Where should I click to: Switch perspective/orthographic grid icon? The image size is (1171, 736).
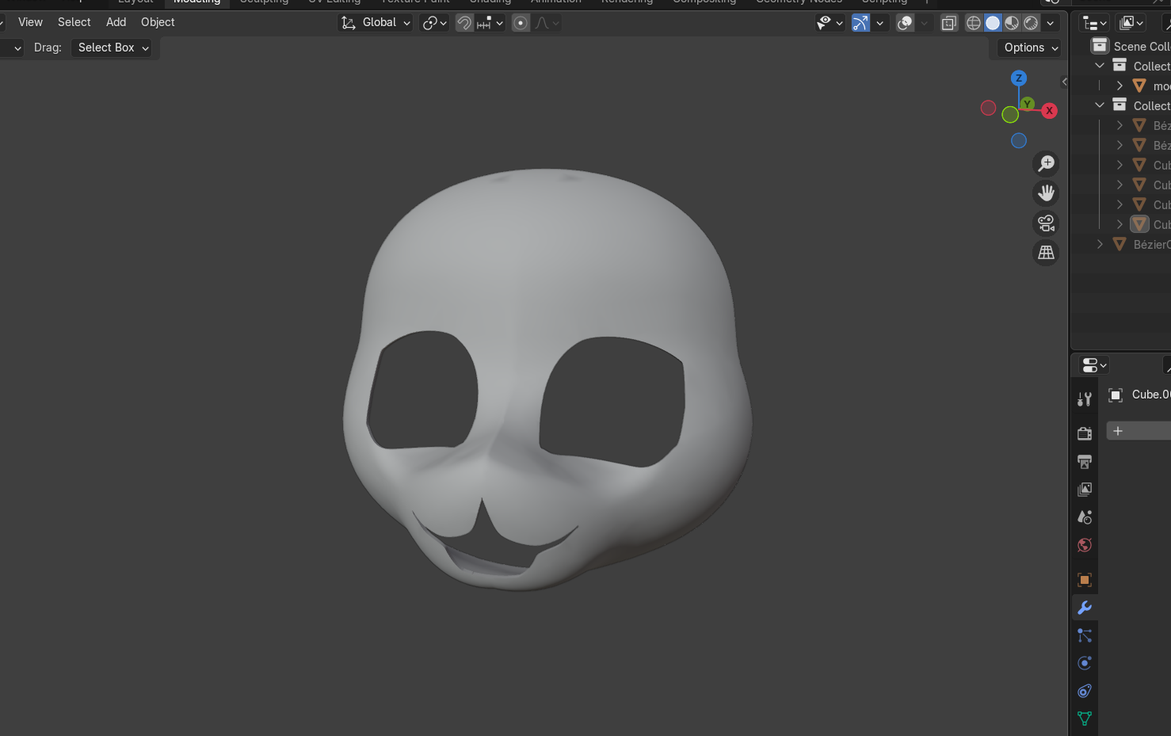pos(1047,253)
